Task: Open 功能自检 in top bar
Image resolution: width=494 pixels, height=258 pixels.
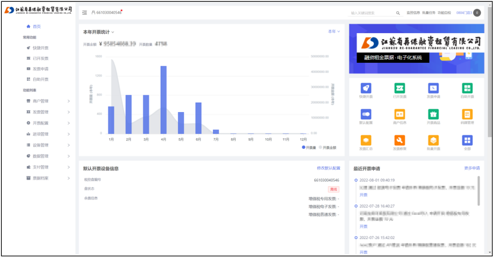Action: tap(444, 13)
